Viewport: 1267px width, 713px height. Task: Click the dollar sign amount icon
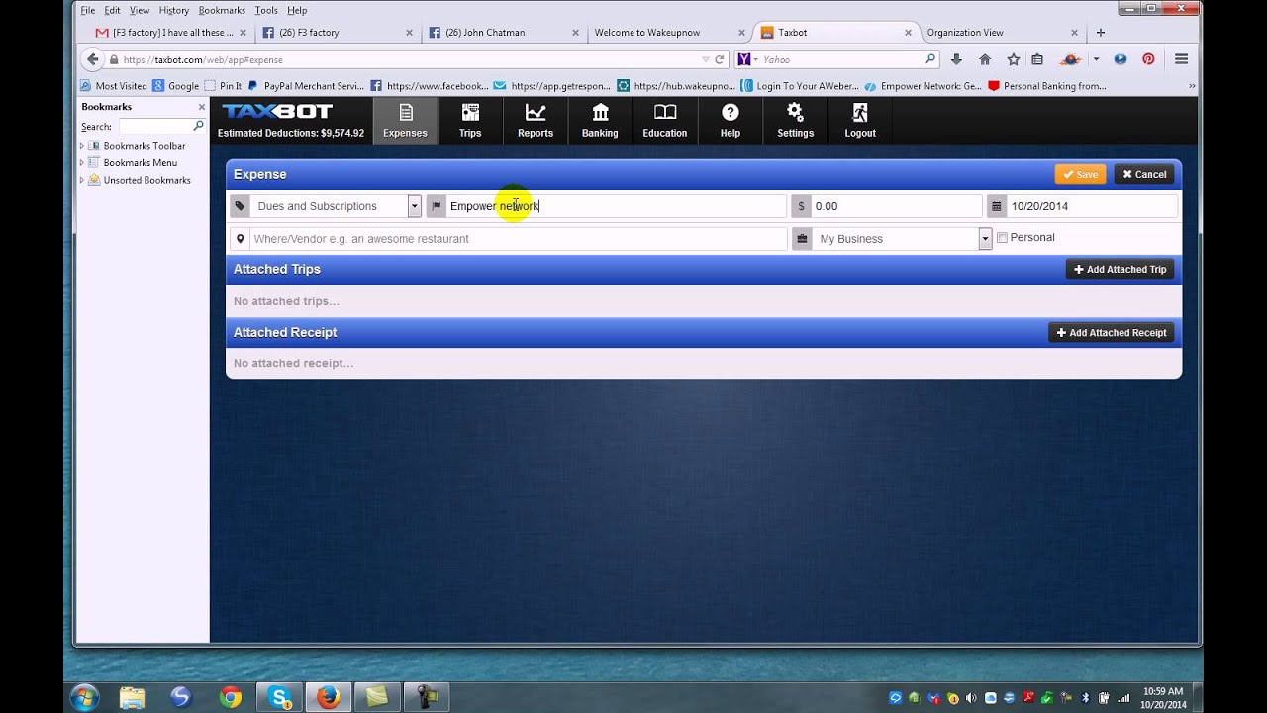pyautogui.click(x=801, y=206)
